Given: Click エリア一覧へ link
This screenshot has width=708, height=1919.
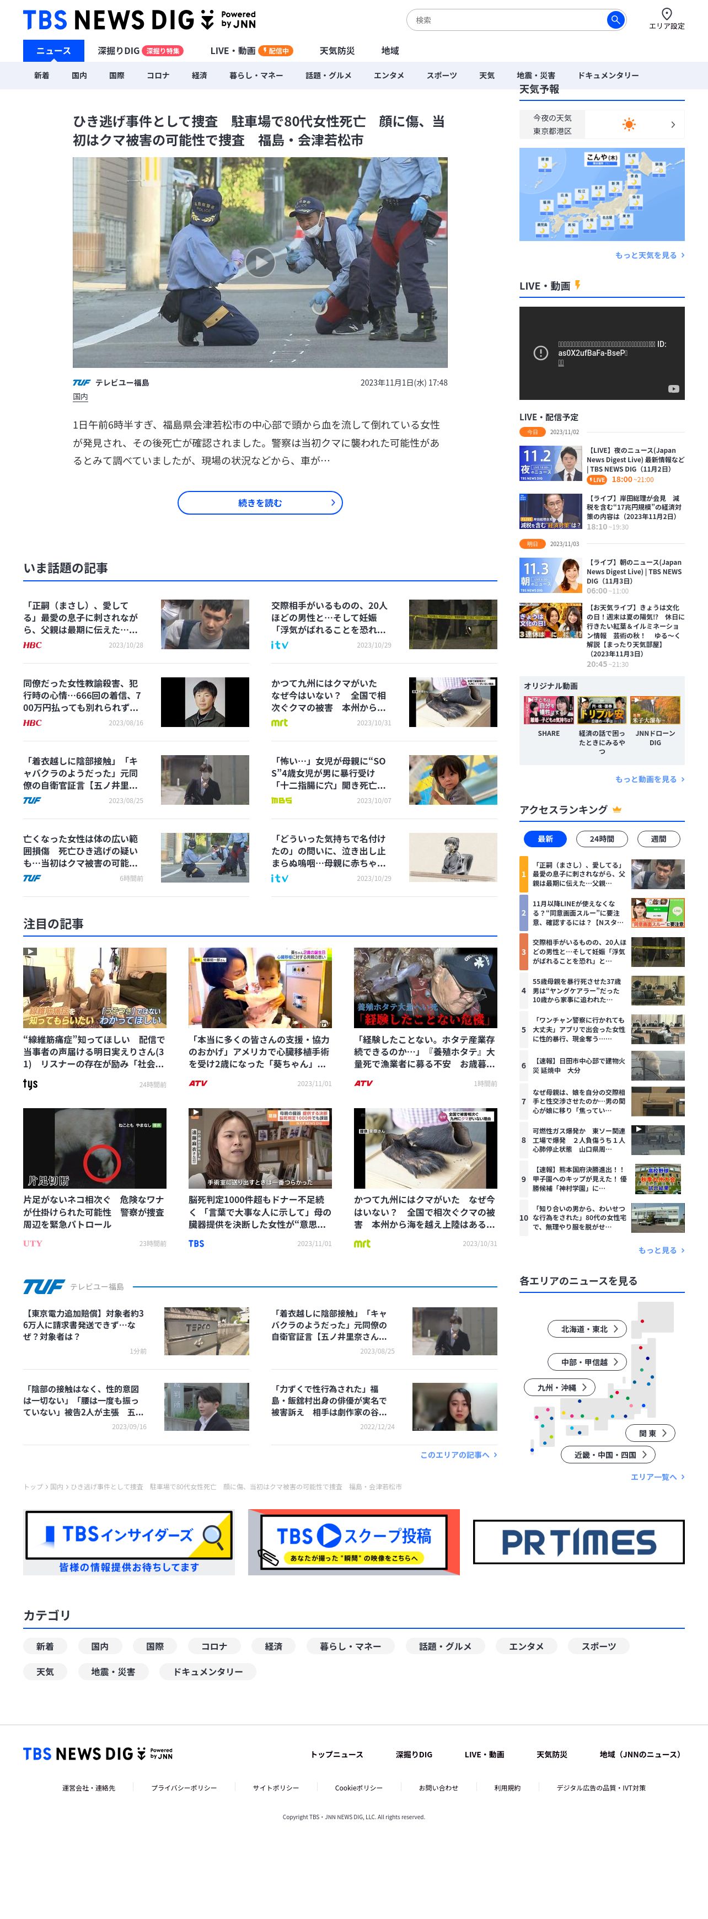Looking at the screenshot, I should [x=657, y=1477].
